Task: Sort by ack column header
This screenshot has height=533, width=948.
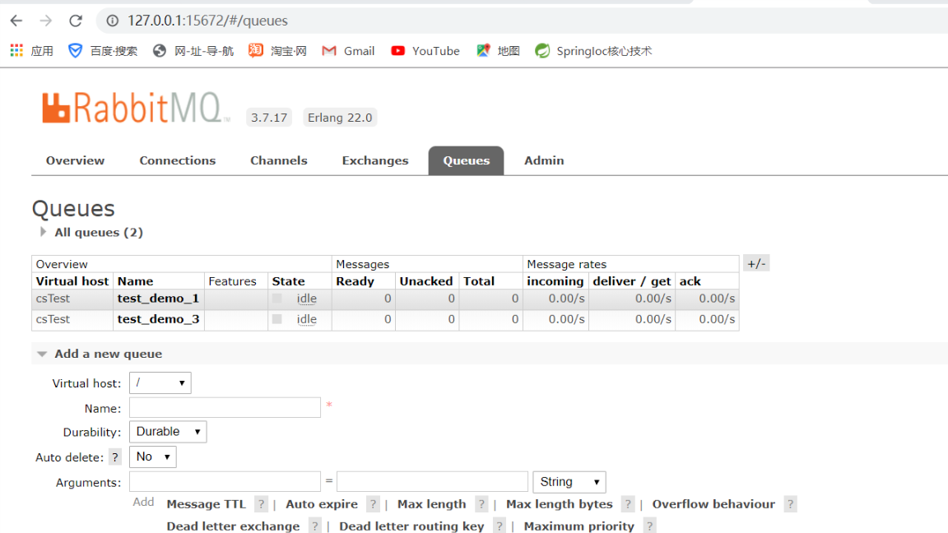Action: 690,281
